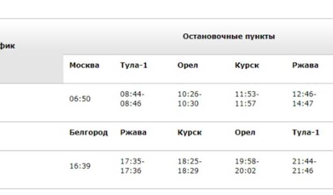Viewport: 333px width, 195px height.
Task: Select the Москва column heading
Action: point(84,65)
